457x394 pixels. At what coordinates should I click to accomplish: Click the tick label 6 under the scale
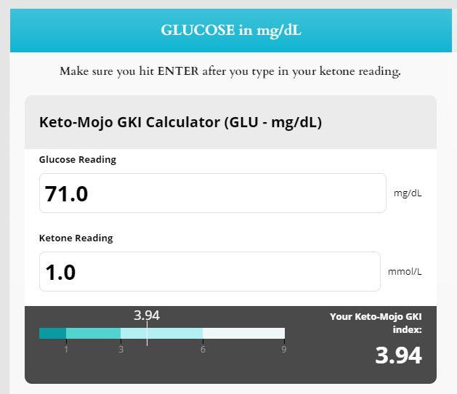click(x=203, y=349)
